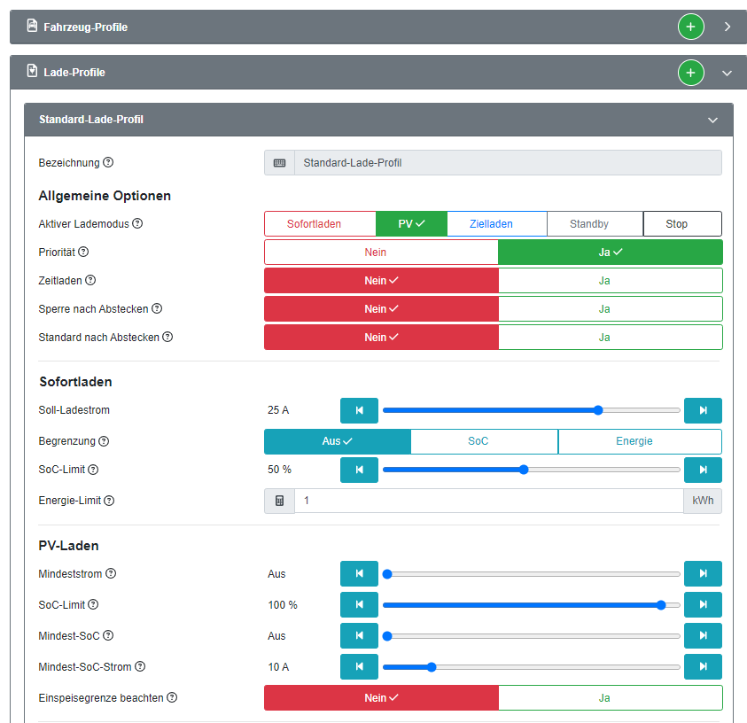Jump Soll-Ladestrom slider to maximum
This screenshot has width=747, height=723.
coord(703,410)
